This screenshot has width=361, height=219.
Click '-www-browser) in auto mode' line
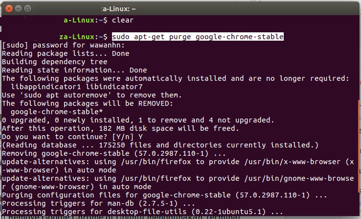pos(59,170)
